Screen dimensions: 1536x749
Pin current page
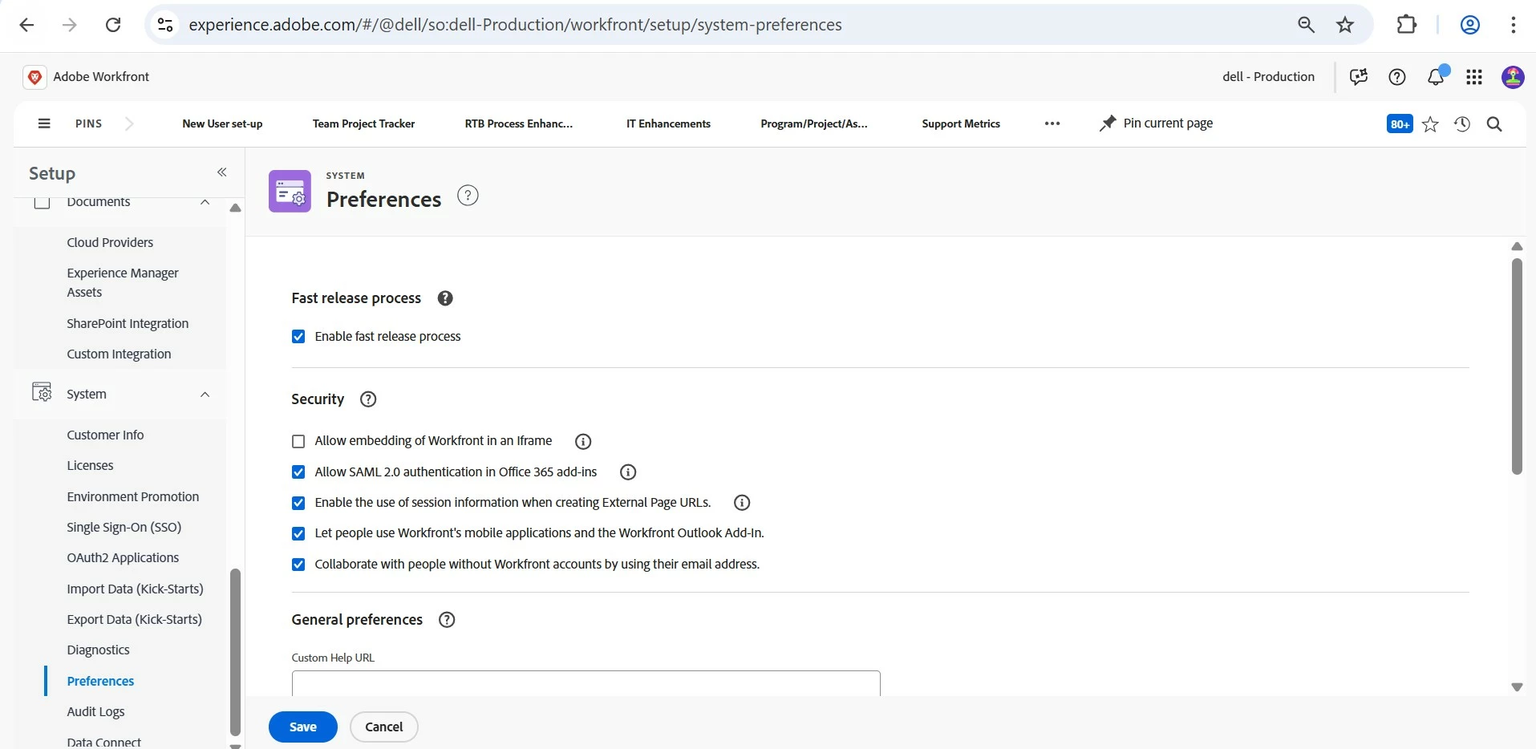pos(1156,123)
